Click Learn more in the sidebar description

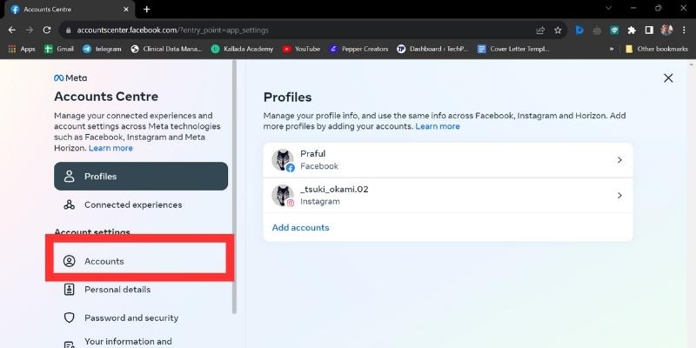click(x=110, y=148)
